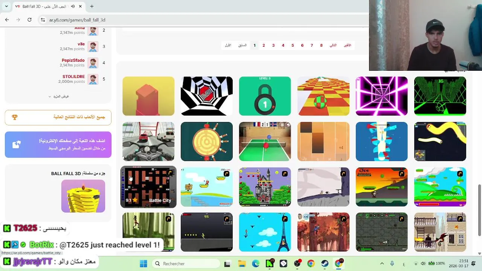The width and height of the screenshot is (482, 271).
Task: Open the neon magenta tunnel game
Action: click(x=382, y=96)
